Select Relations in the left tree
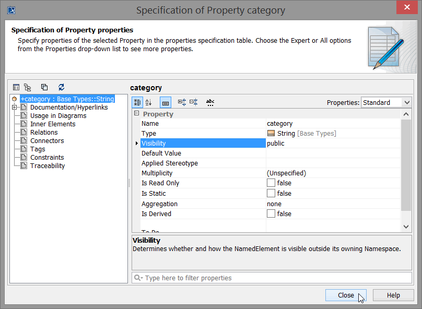The width and height of the screenshot is (422, 309). click(44, 133)
